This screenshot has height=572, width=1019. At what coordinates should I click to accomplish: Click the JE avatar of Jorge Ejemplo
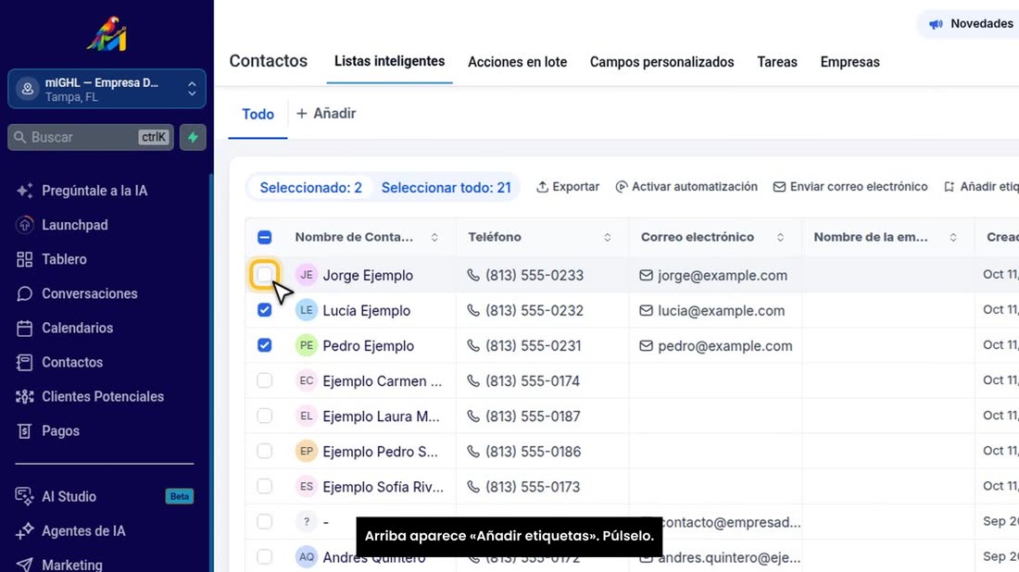point(306,275)
